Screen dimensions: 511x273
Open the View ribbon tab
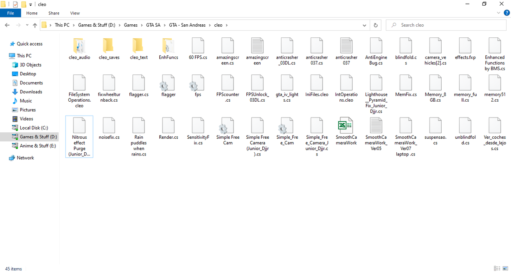[75, 13]
